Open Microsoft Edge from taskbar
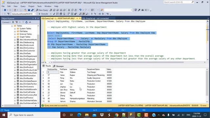This screenshot has width=210, height=118. click(x=79, y=115)
